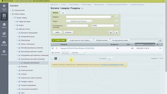
Task: Focus the ending ID field containing 100000
Action: point(103,26)
